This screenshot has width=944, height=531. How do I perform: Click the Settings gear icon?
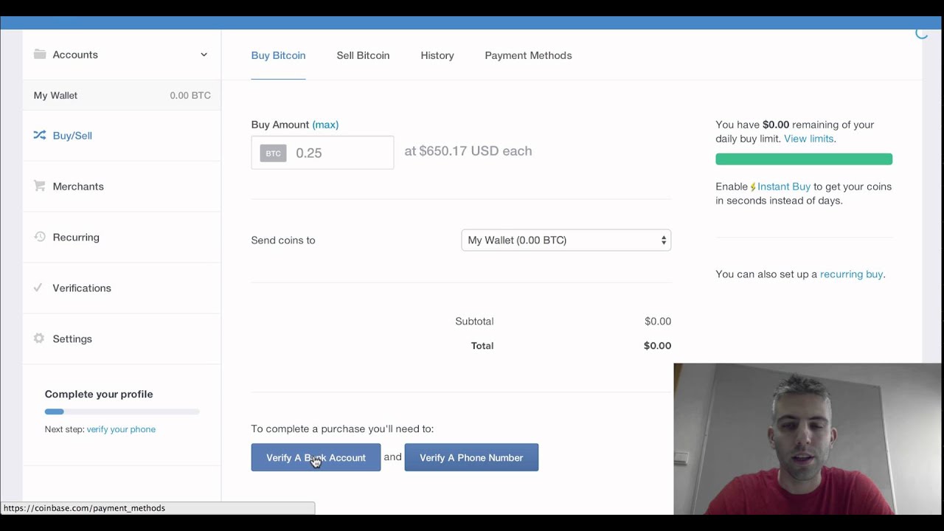pyautogui.click(x=40, y=339)
